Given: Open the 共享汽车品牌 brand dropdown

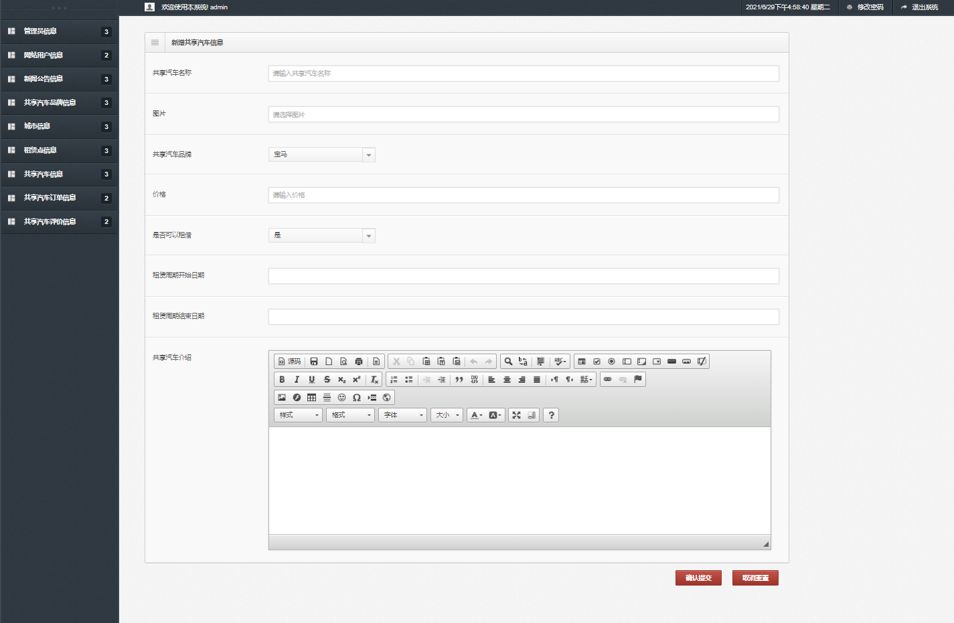Looking at the screenshot, I should tap(321, 155).
